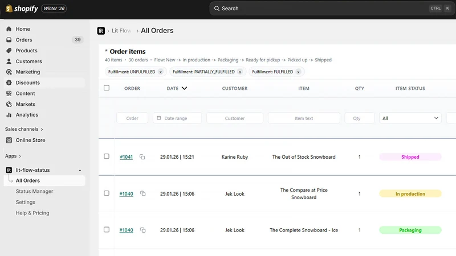
Task: Click the lit-flow-status app icon
Action: [x=9, y=170]
